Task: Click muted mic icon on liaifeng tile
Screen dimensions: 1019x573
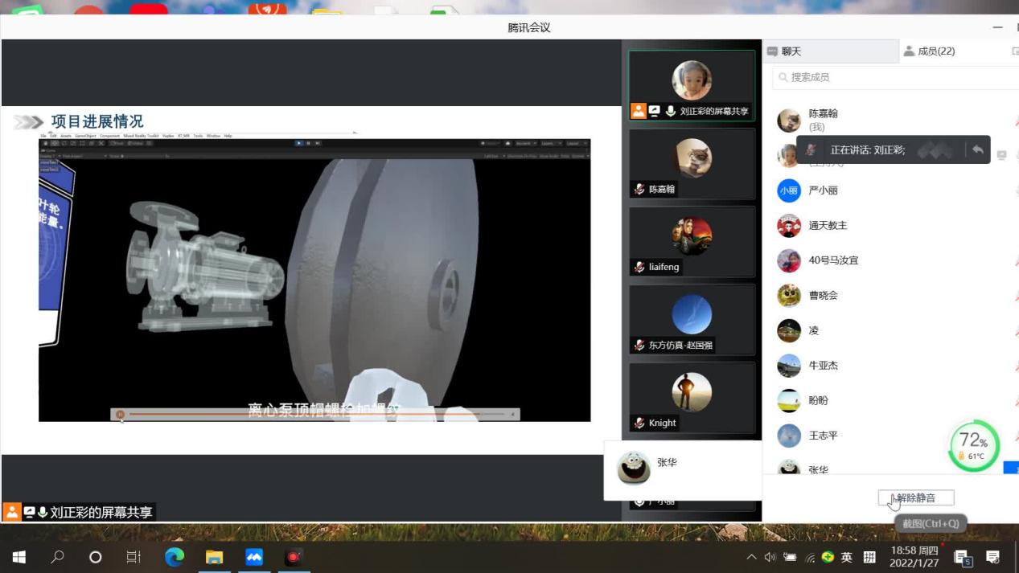Action: click(639, 268)
